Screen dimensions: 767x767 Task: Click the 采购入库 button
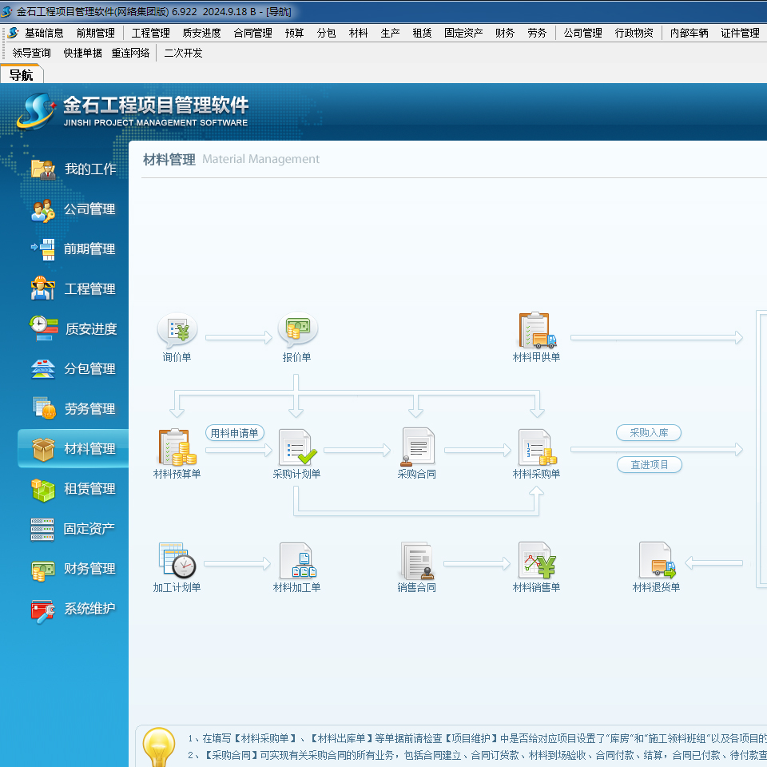(649, 433)
